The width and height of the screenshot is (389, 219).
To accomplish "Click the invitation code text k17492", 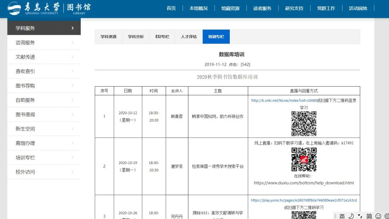I will [347, 143].
